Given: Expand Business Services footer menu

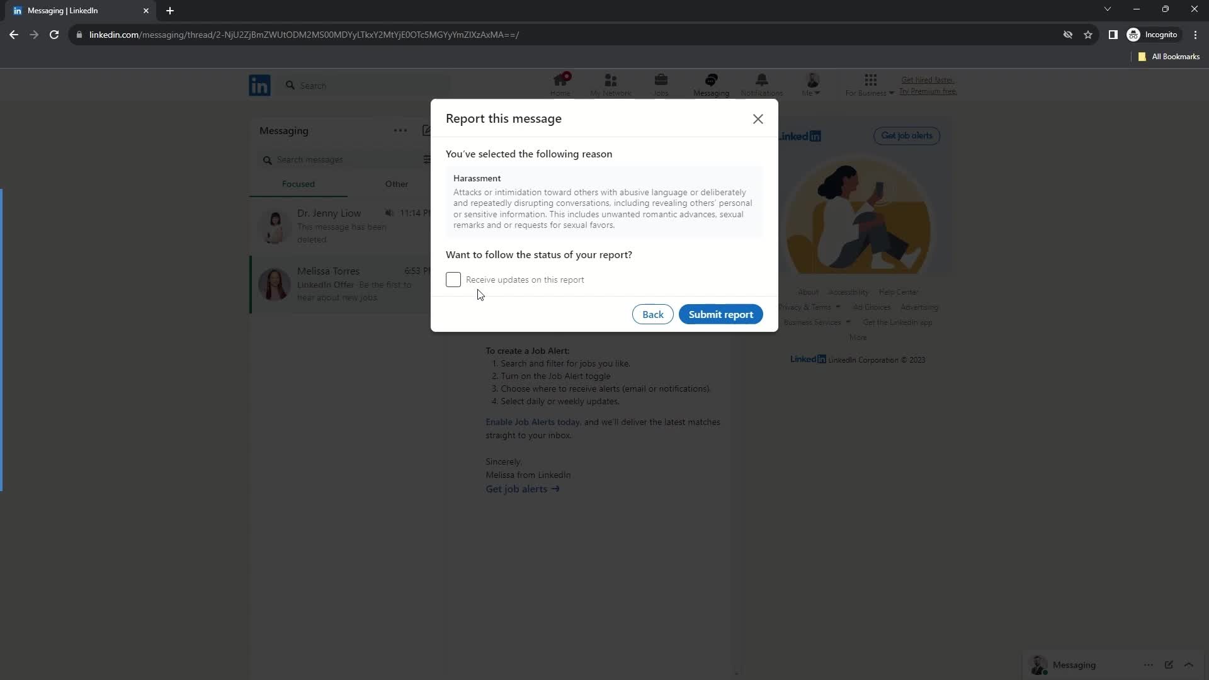Looking at the screenshot, I should click(x=817, y=322).
